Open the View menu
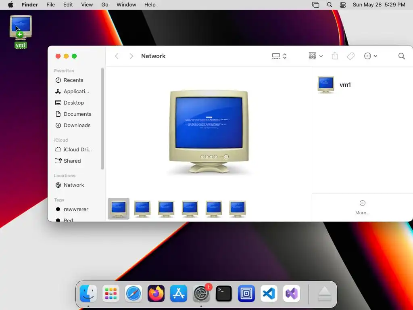This screenshot has height=310, width=413. pos(87,5)
